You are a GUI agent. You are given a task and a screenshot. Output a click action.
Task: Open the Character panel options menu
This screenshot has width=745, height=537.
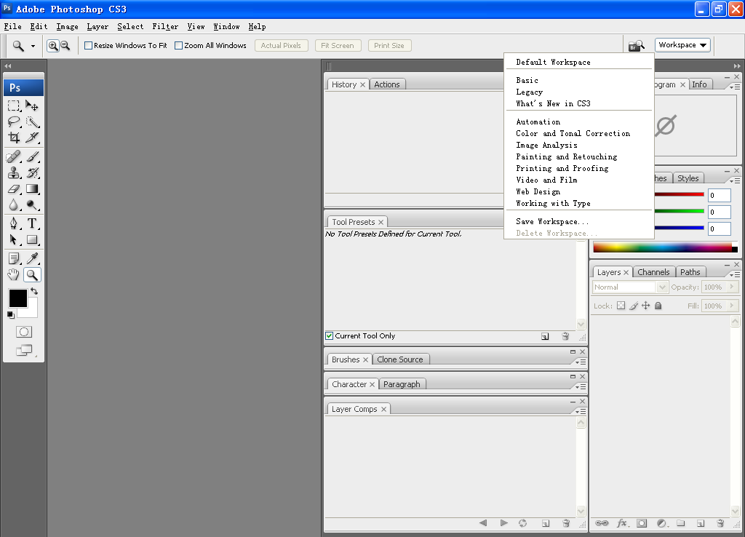581,387
